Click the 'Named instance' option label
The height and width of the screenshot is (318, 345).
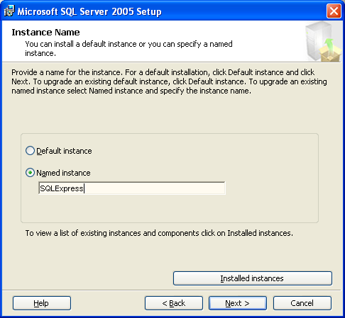click(x=63, y=173)
